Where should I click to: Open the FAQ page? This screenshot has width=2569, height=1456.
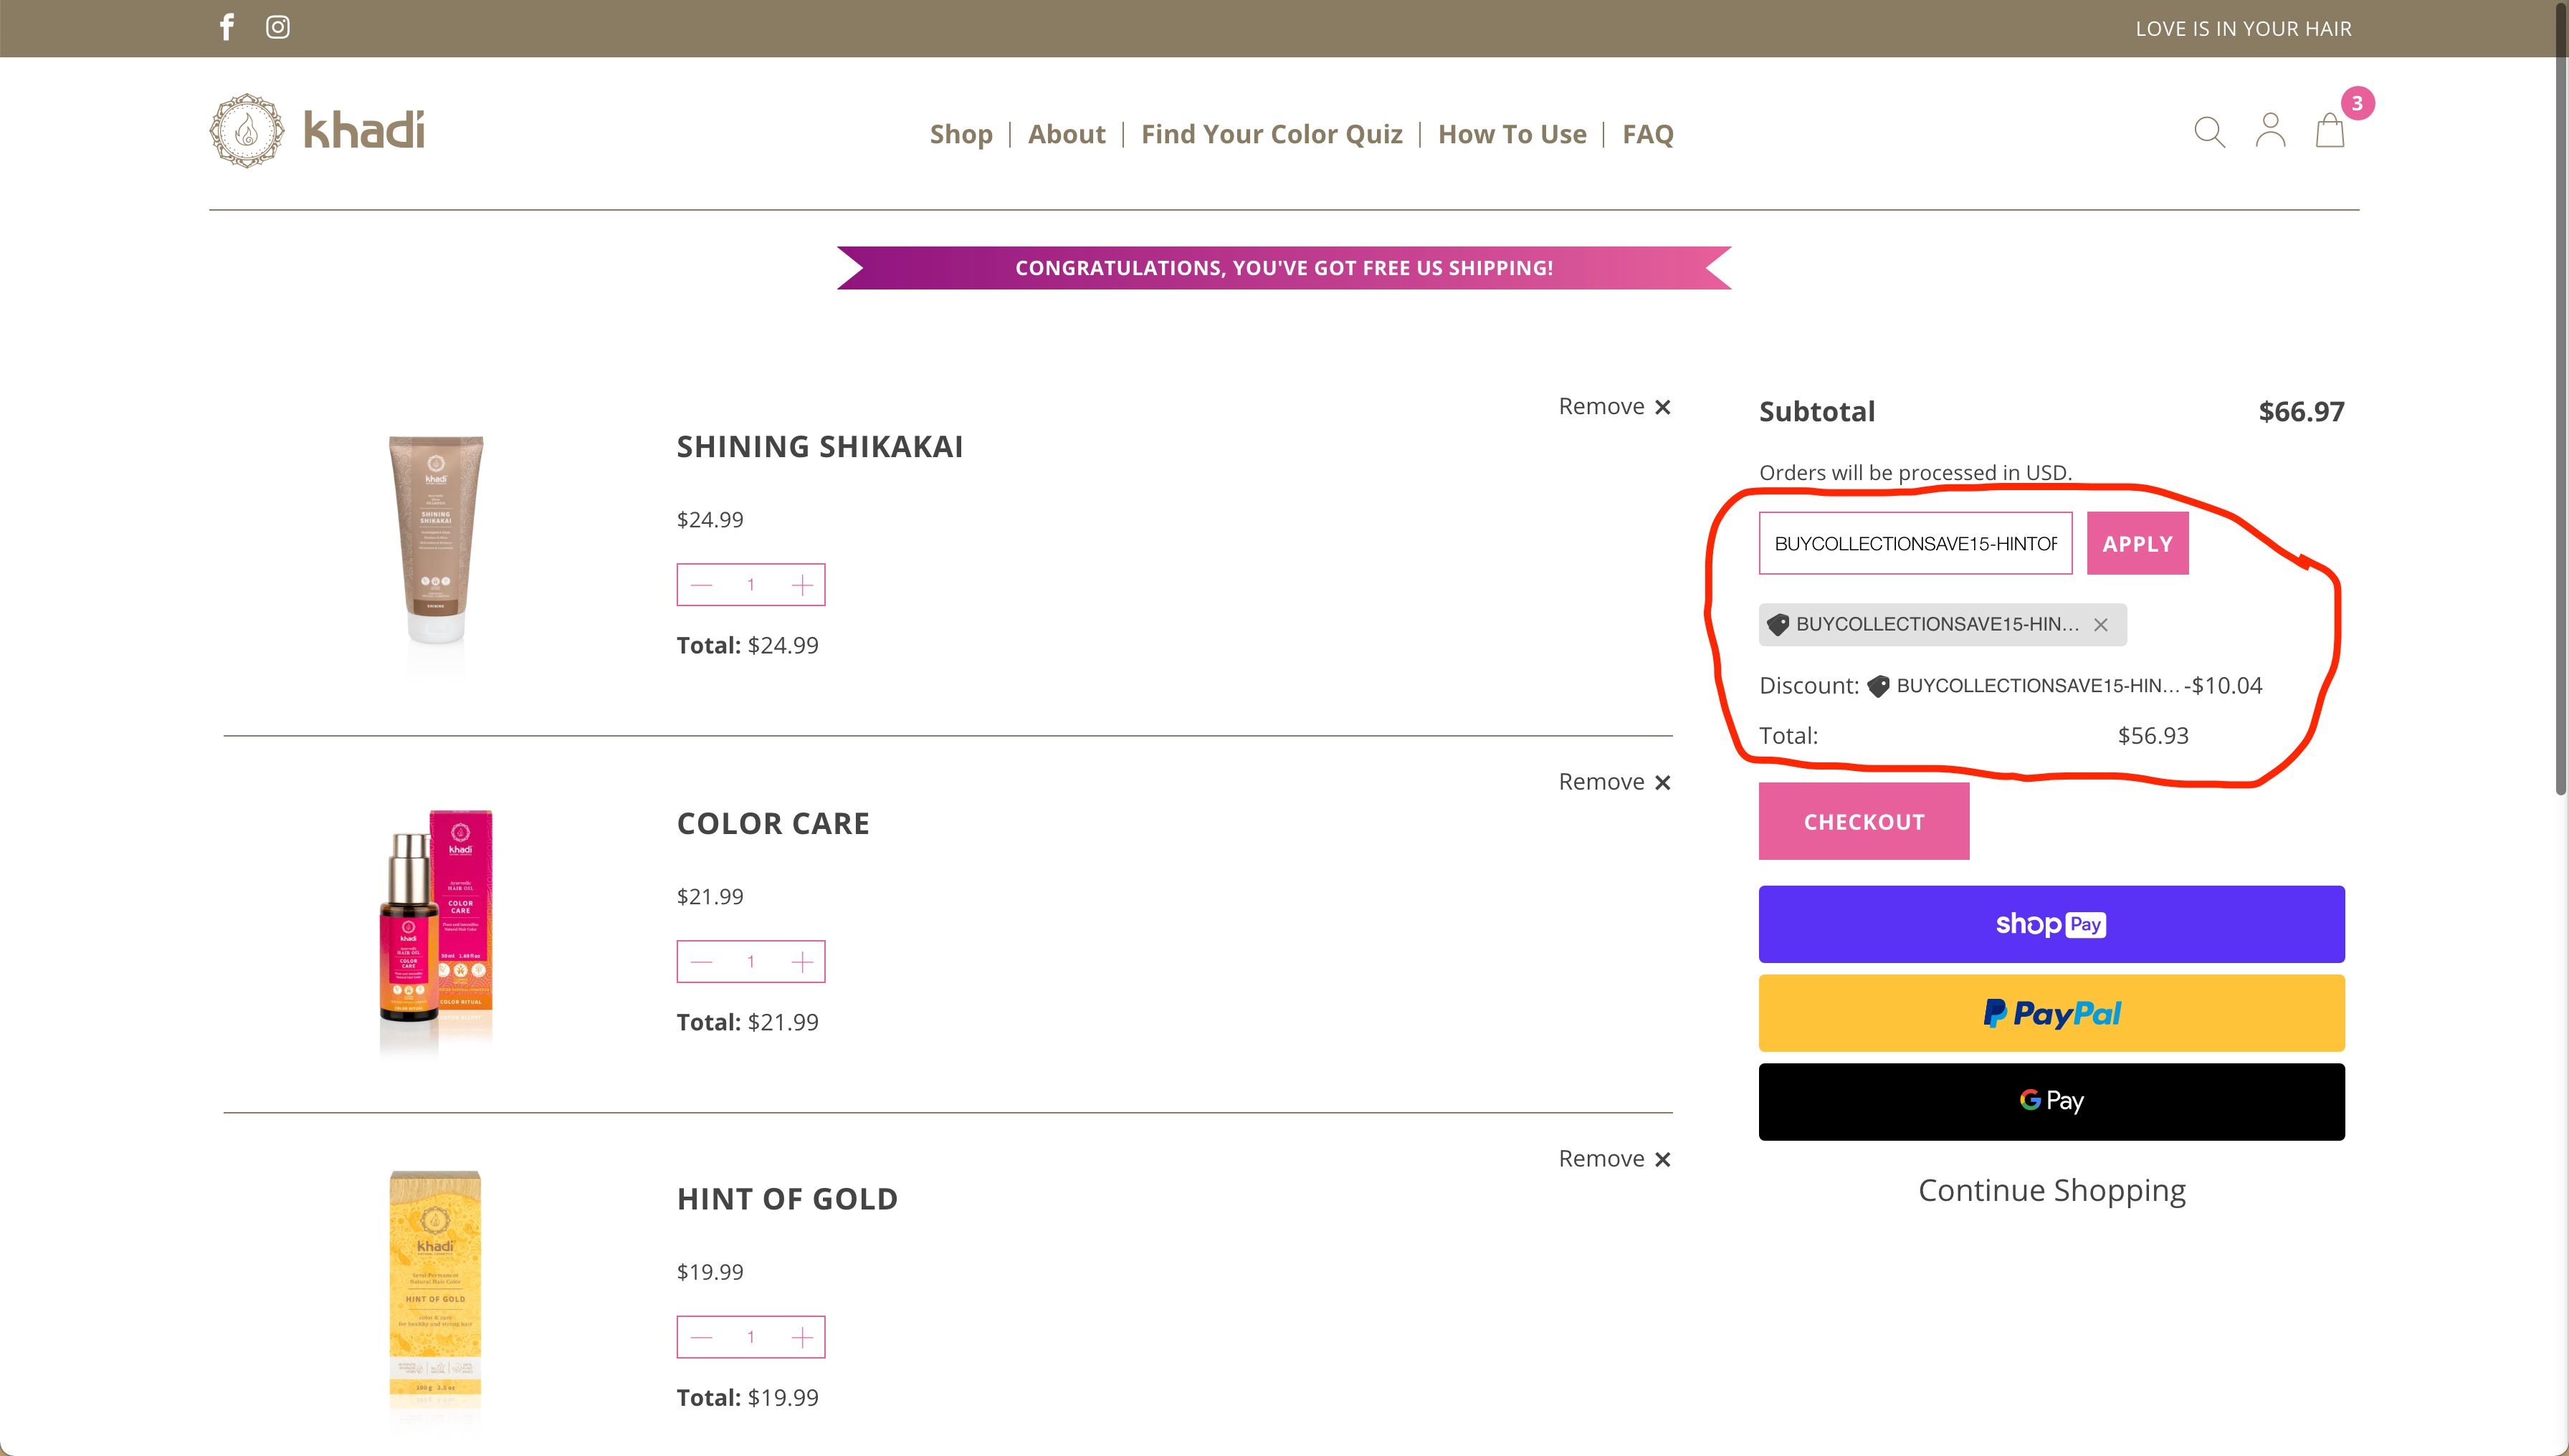(x=1648, y=134)
